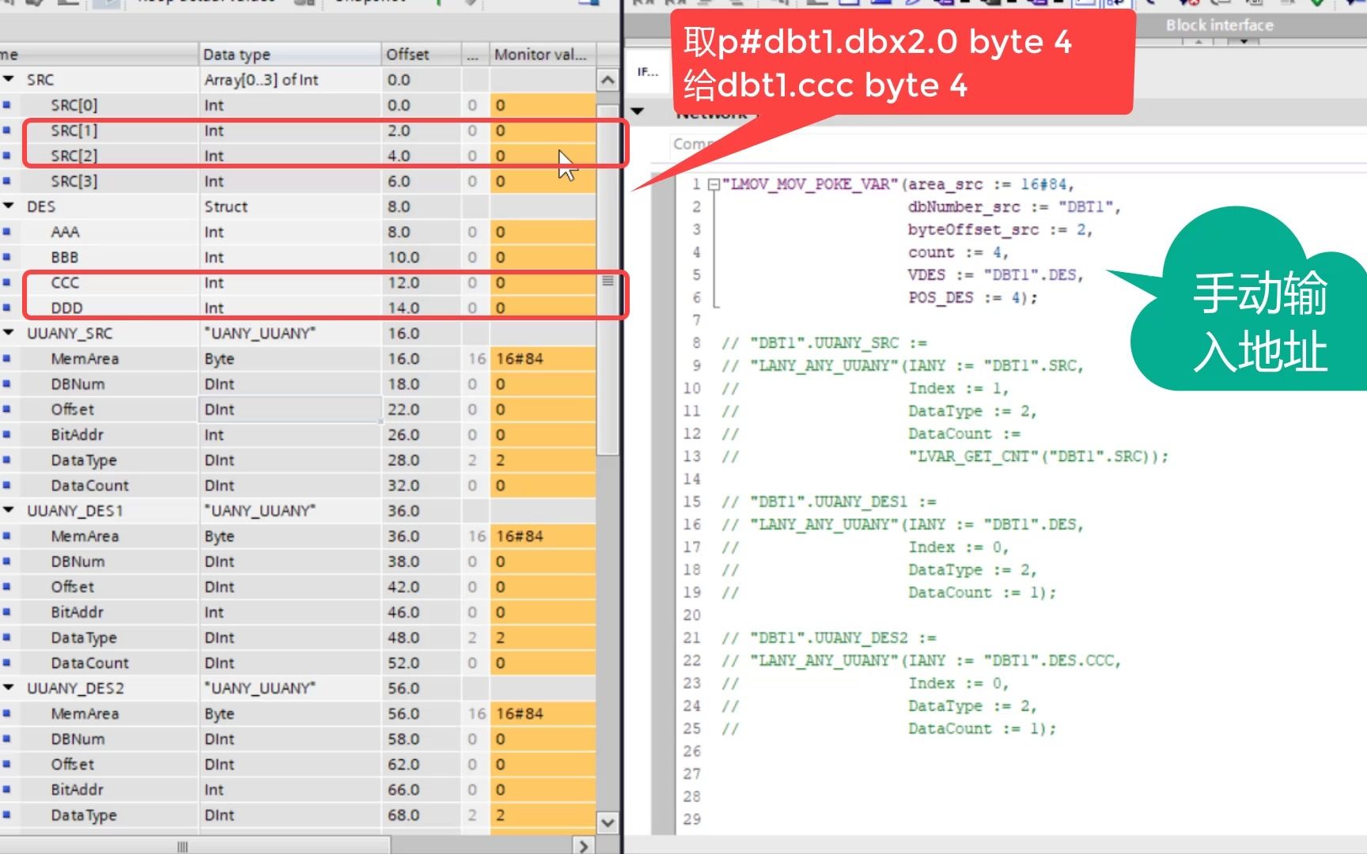
Task: Click line number 7 in editor gutter
Action: coord(697,320)
